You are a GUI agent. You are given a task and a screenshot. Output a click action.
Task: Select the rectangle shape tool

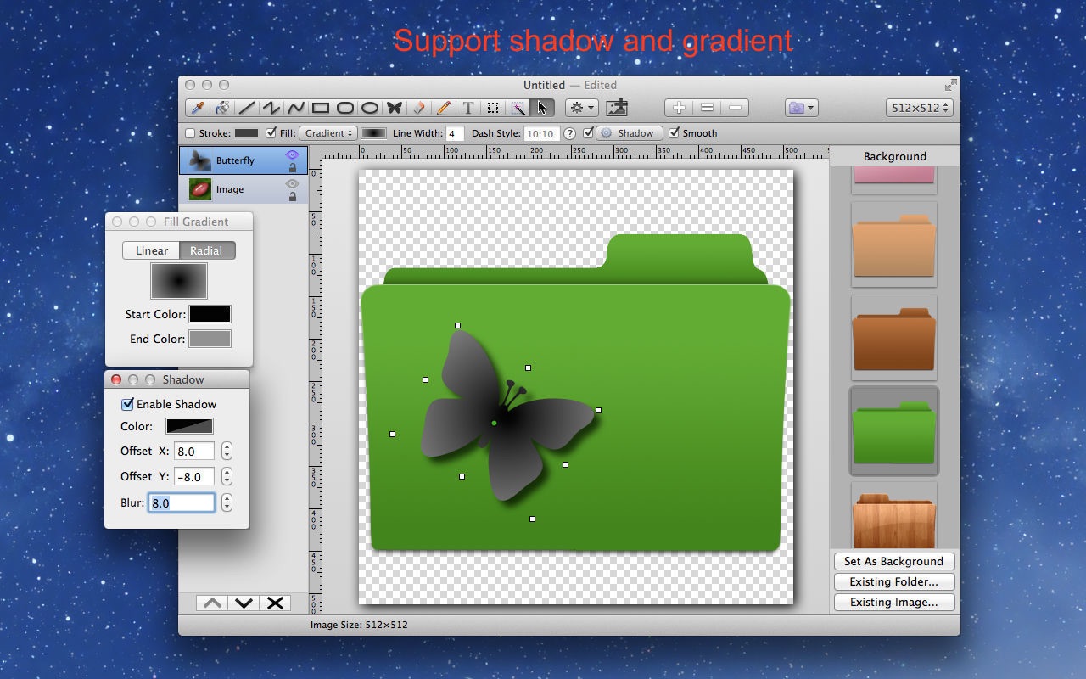click(321, 108)
